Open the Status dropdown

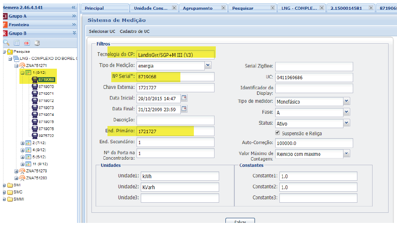346,123
